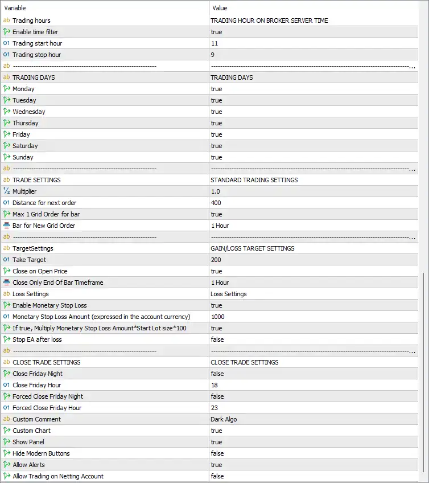
Task: Click the string icon beside Custom Comment
Action: pos(6,419)
